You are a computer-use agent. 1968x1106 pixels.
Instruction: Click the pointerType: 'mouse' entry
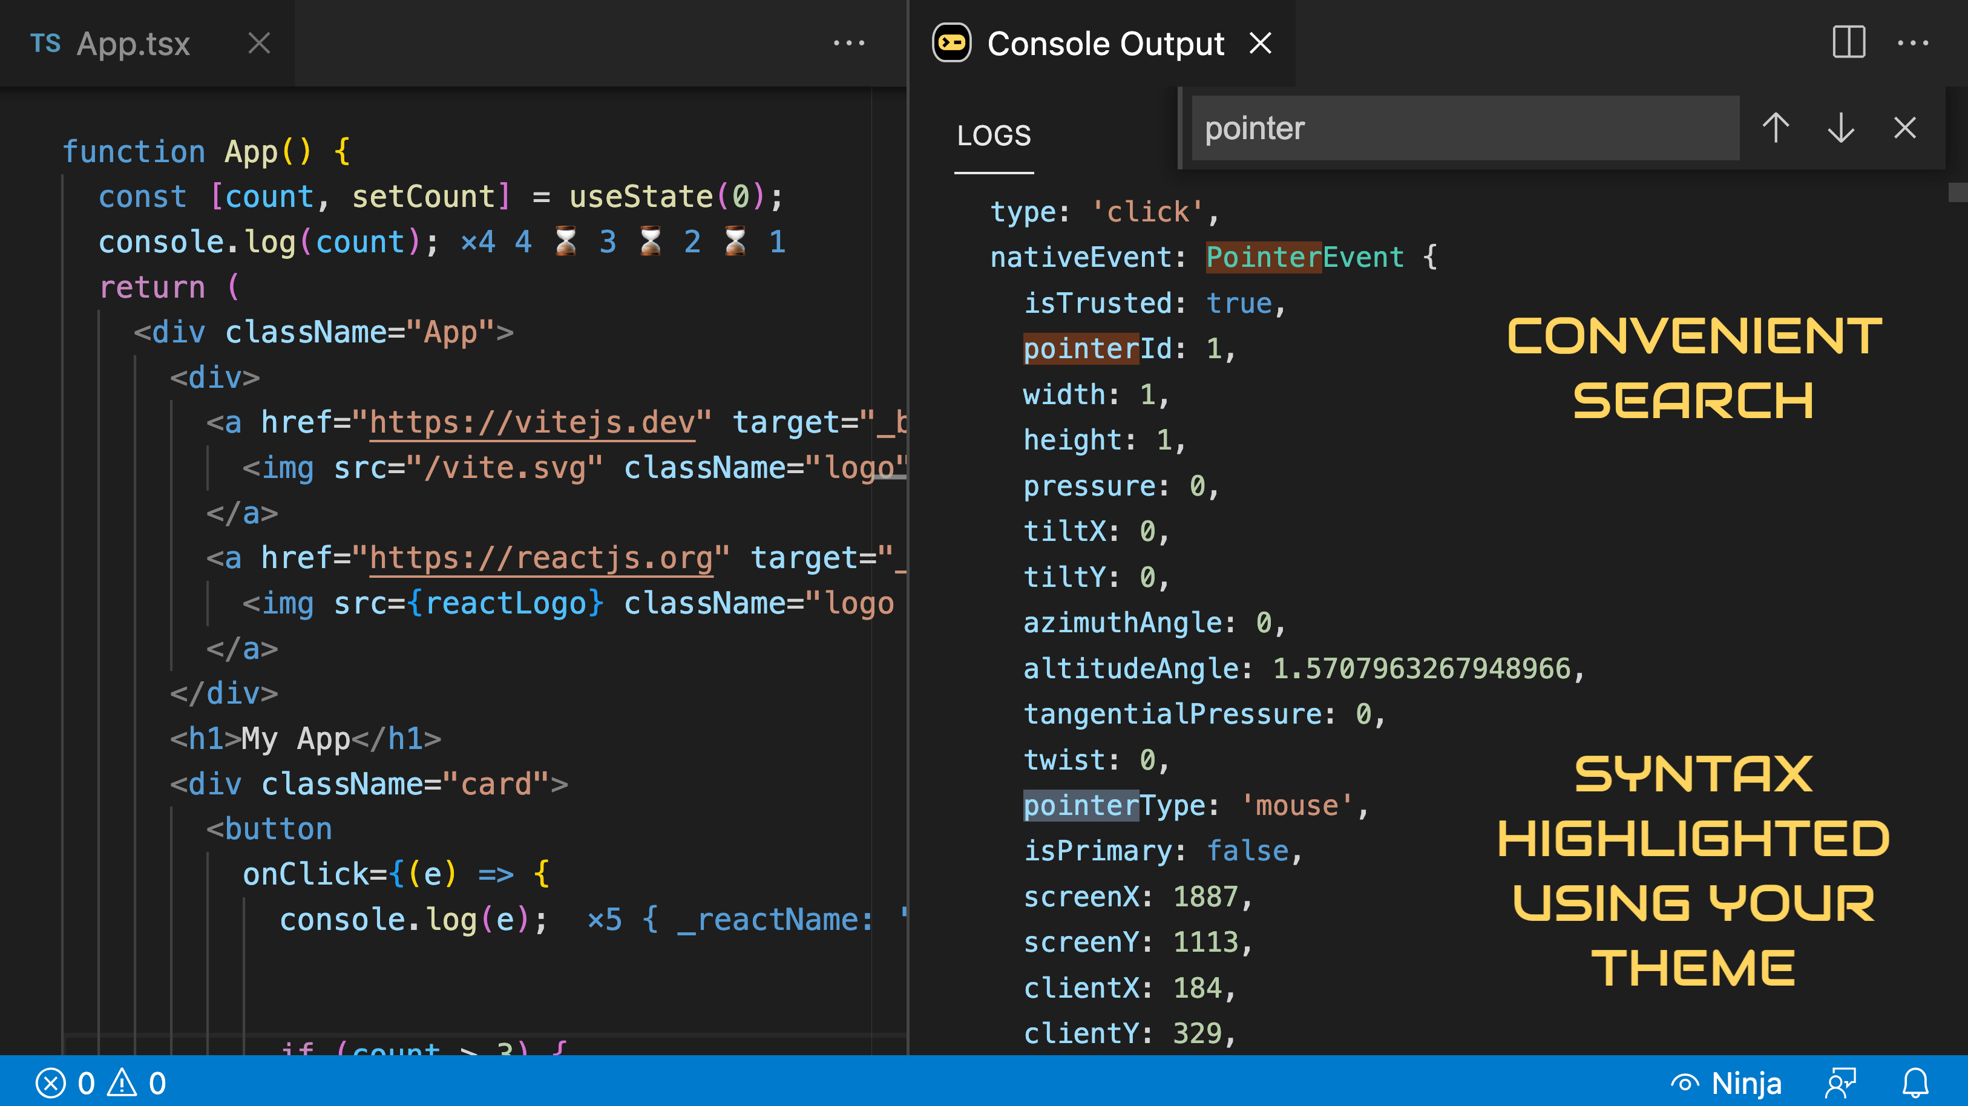click(x=1196, y=806)
